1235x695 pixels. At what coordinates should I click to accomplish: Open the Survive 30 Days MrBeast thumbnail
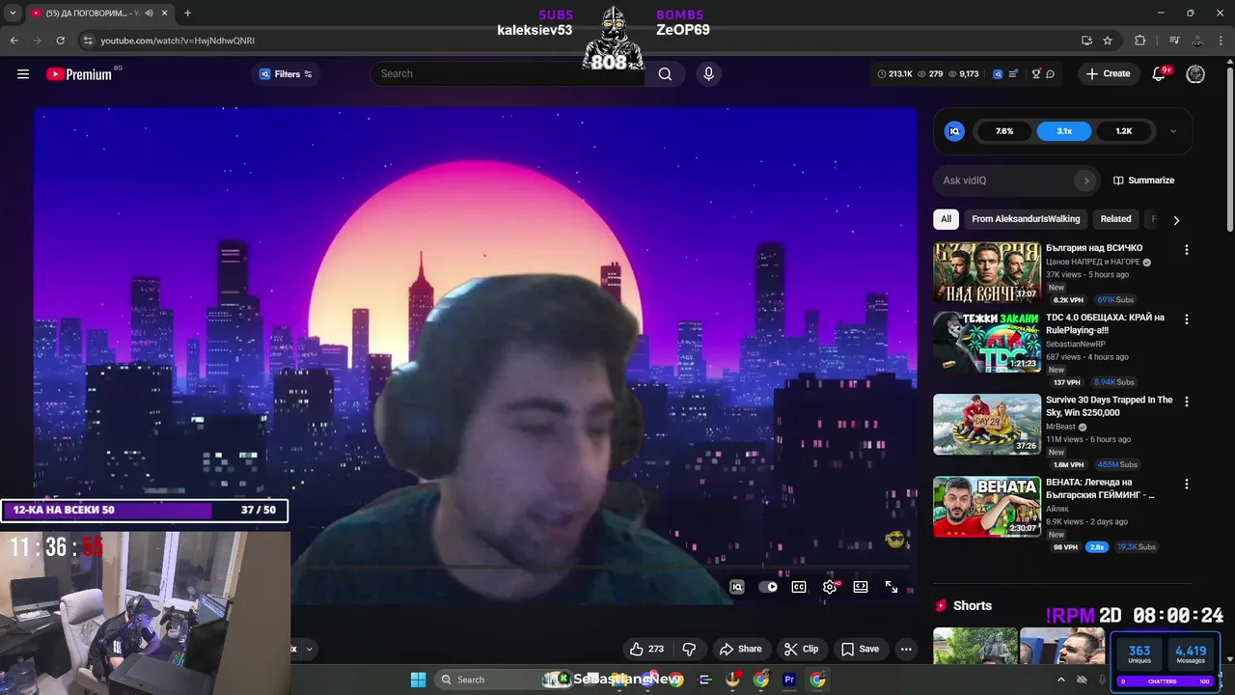pos(986,424)
